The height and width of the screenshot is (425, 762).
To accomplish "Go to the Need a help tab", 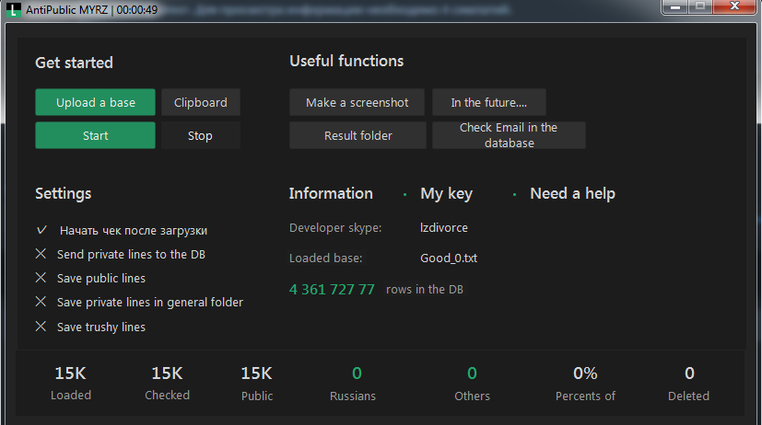I will click(x=572, y=193).
